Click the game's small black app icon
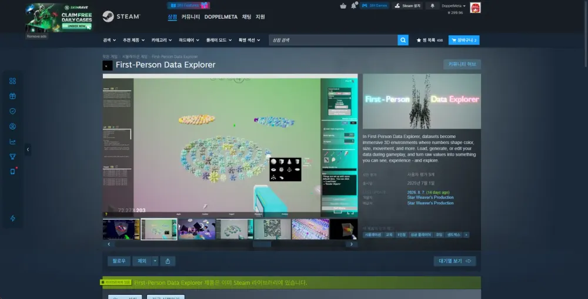Screen dimensions: 588x299 108,66
